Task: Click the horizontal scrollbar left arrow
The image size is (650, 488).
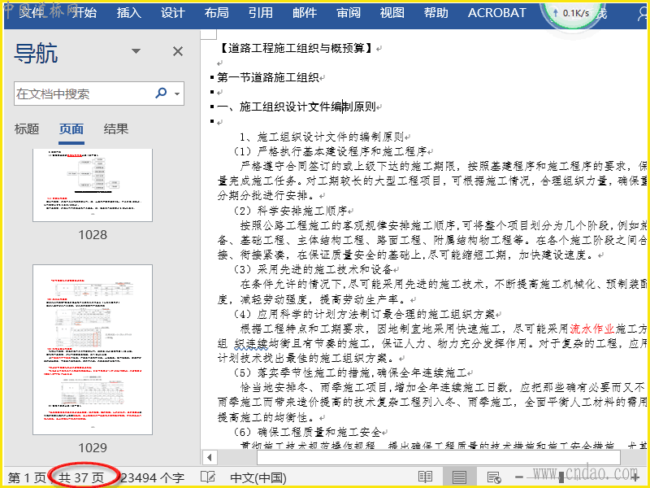Action: [x=210, y=457]
